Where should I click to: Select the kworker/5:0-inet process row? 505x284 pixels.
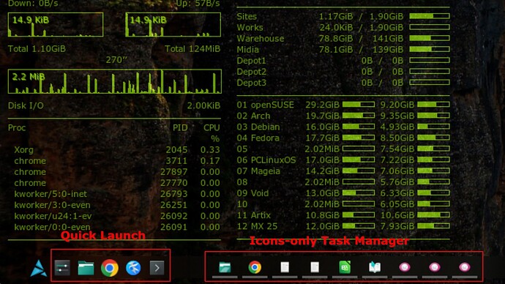[117, 194]
